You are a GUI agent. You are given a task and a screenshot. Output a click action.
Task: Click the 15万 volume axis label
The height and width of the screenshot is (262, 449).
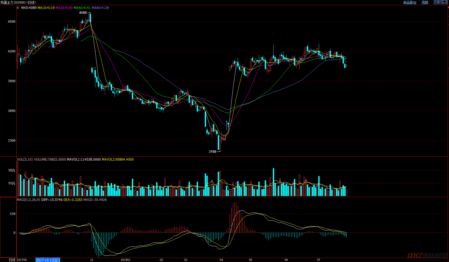click(x=12, y=183)
